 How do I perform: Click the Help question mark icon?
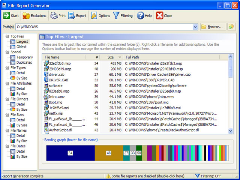140,15
